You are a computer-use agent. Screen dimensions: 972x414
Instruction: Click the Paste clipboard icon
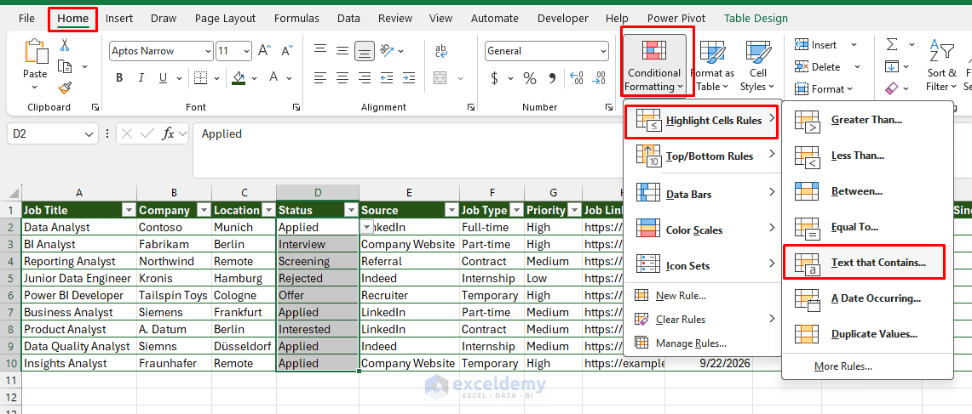pos(35,51)
